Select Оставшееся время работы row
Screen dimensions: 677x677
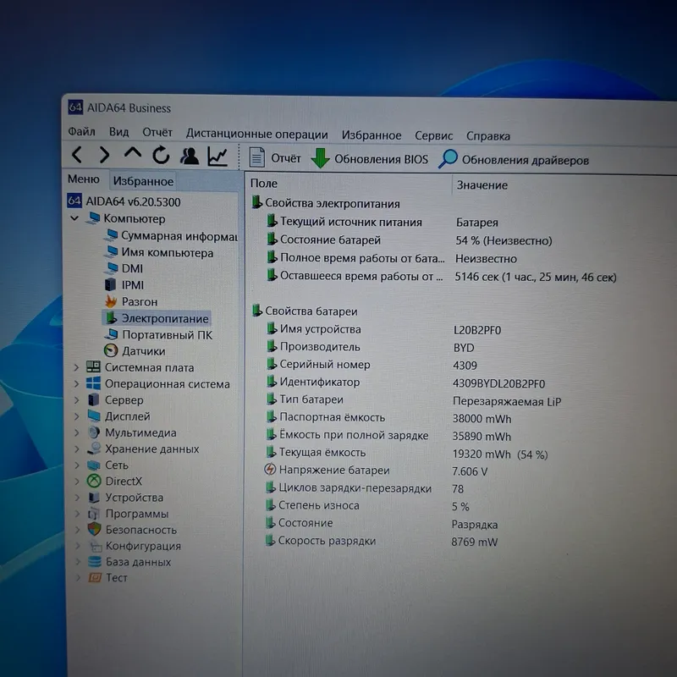(x=441, y=276)
